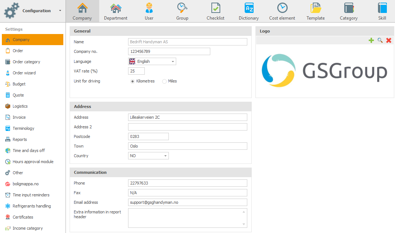The image size is (395, 233).
Task: Open the Department ribbon tab
Action: [116, 11]
